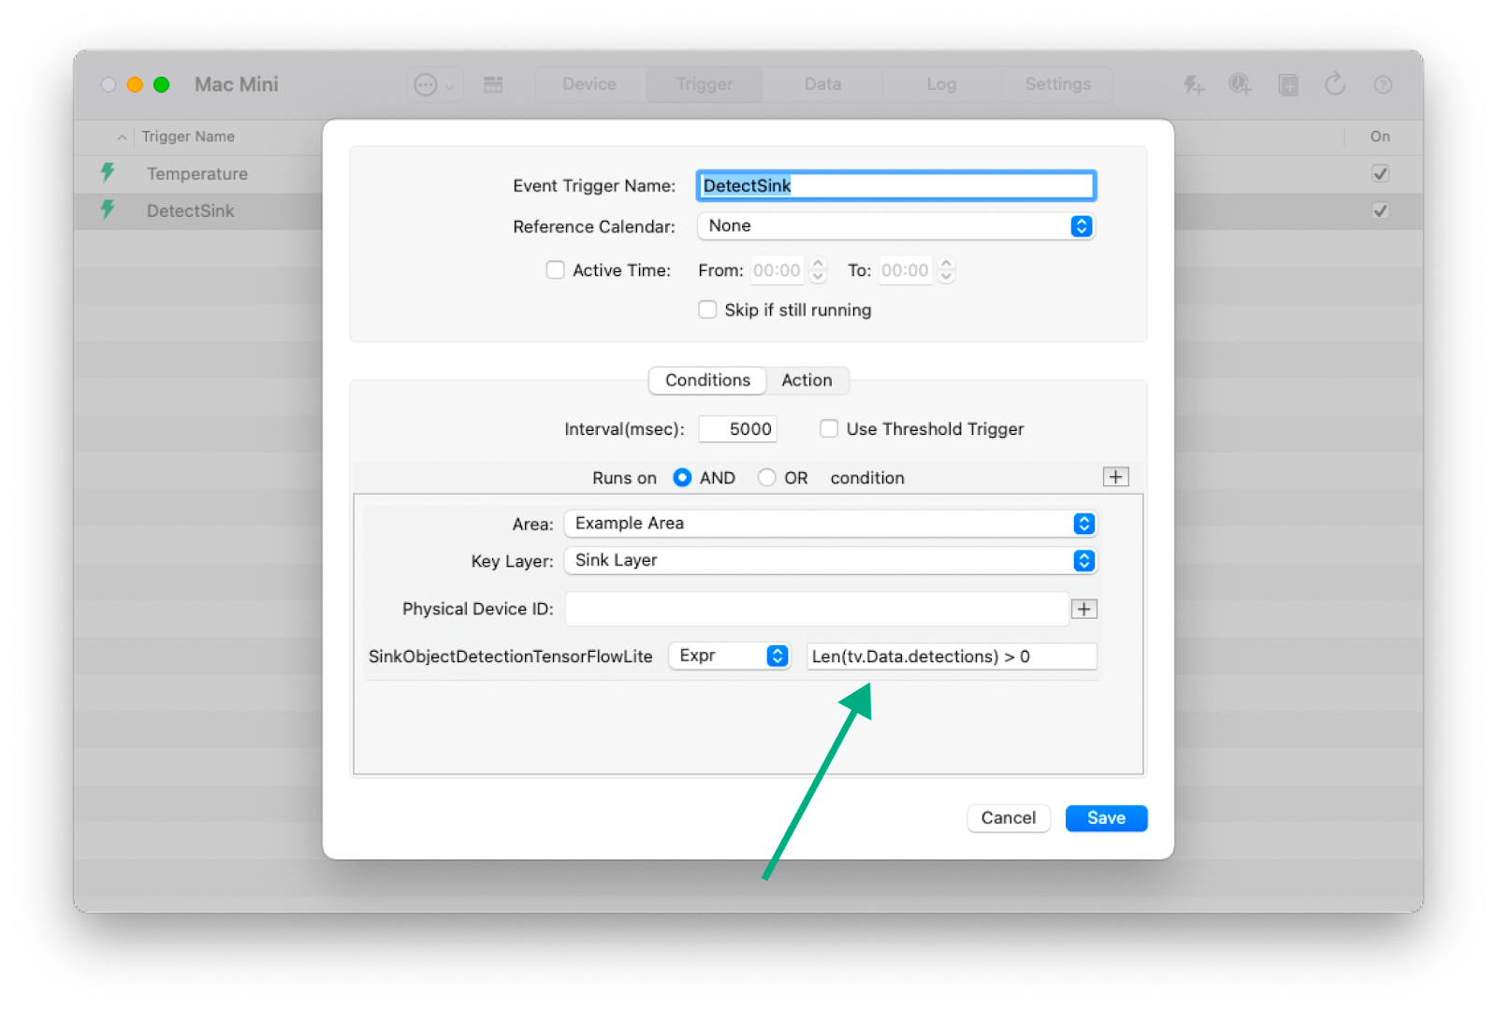
Task: Click the Save button
Action: [x=1106, y=817]
